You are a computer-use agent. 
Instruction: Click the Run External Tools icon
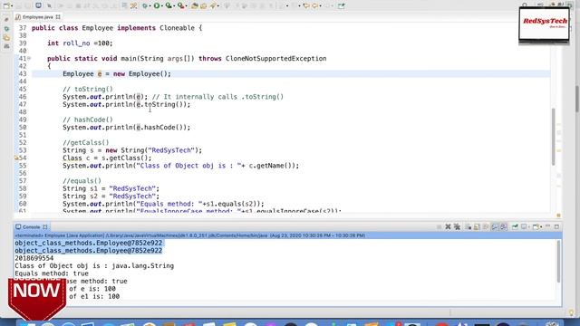tap(181, 5)
